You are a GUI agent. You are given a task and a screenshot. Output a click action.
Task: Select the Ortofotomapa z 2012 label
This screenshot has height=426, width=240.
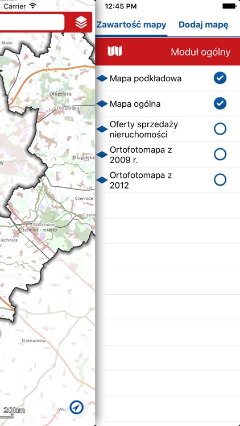pos(140,180)
